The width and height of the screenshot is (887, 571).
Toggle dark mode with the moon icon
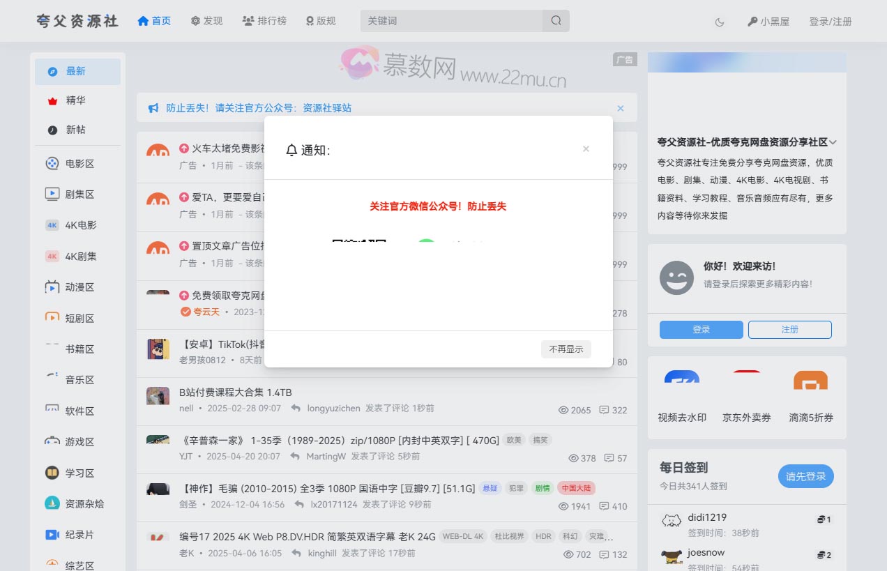click(x=719, y=22)
